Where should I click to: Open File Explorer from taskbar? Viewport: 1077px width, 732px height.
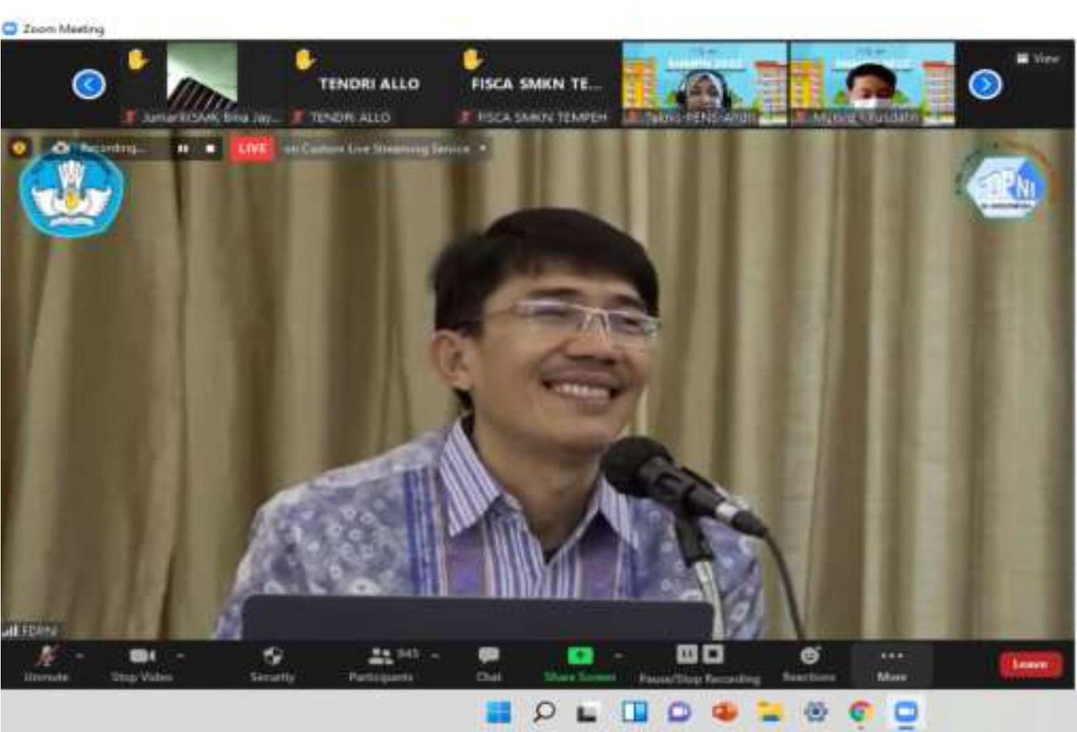click(x=770, y=712)
